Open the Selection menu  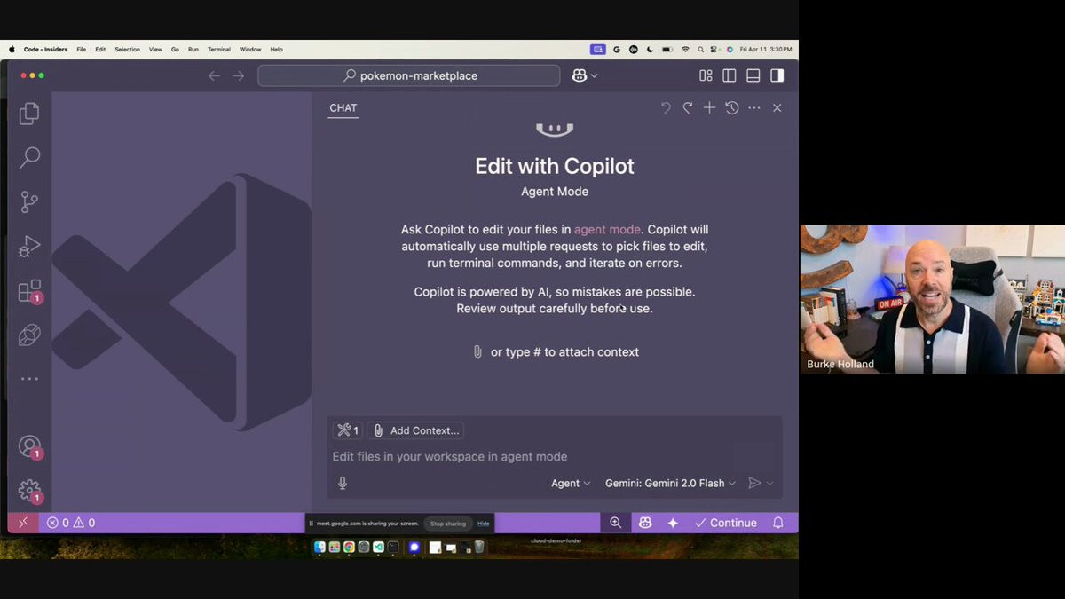tap(127, 50)
